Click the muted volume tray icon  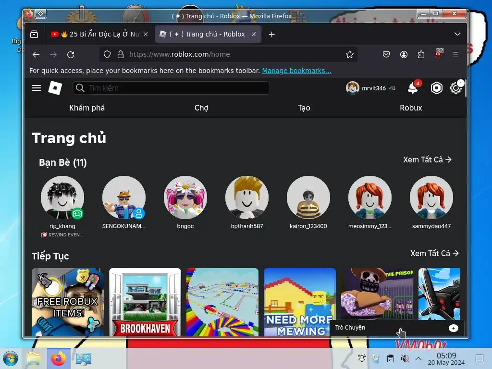(405, 358)
